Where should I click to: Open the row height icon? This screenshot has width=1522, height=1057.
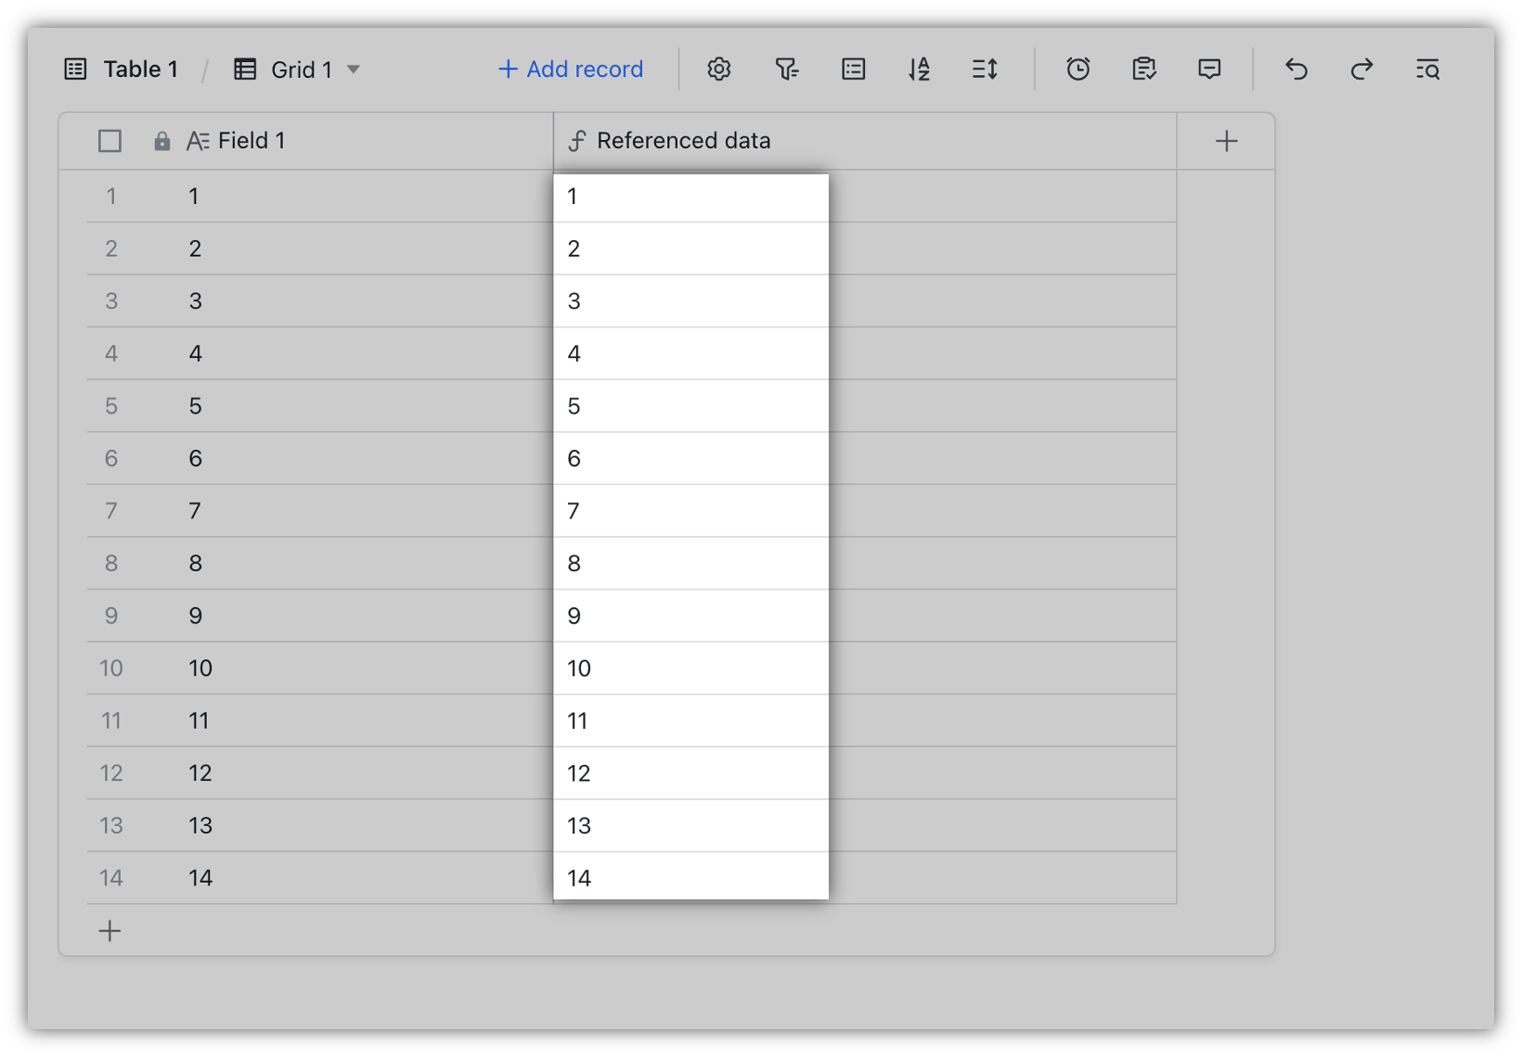pyautogui.click(x=985, y=70)
